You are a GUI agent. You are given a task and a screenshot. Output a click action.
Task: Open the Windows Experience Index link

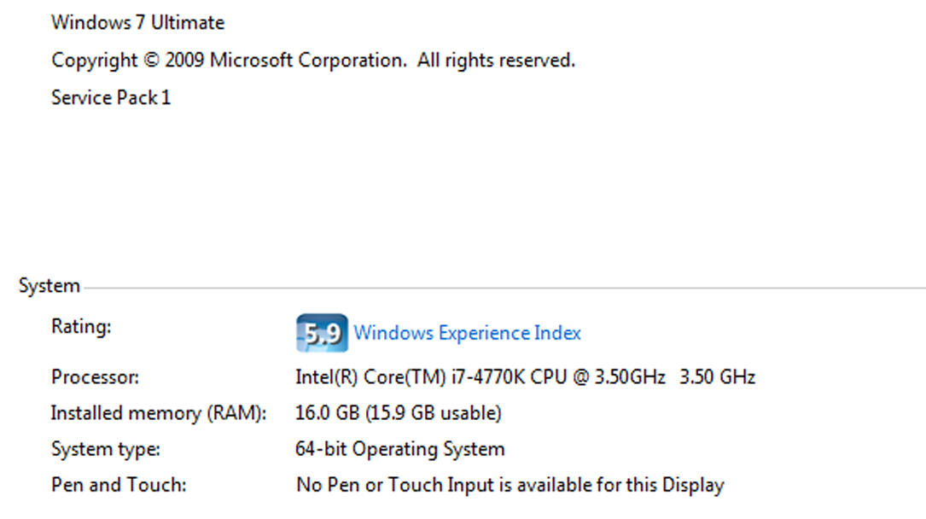(467, 333)
